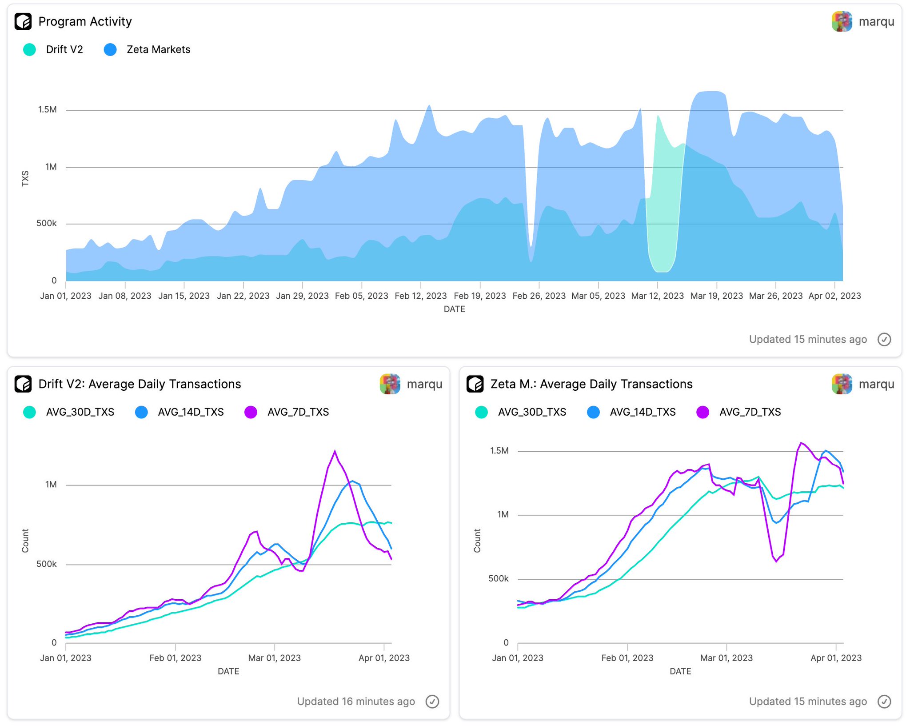Click the purple 7D peak in Drift V2 chart
910x726 pixels.
pyautogui.click(x=335, y=451)
